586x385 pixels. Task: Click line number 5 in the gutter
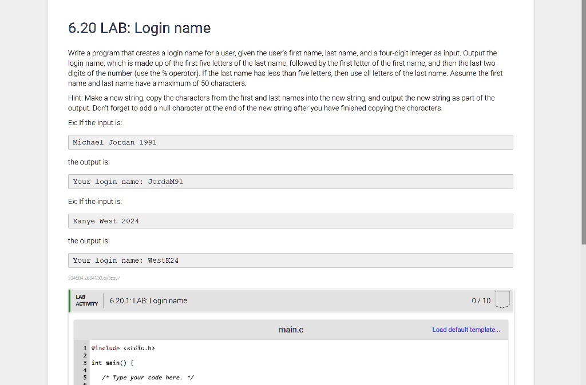pyautogui.click(x=84, y=378)
